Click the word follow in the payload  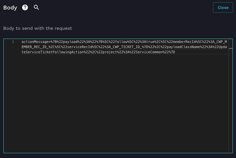121,42
